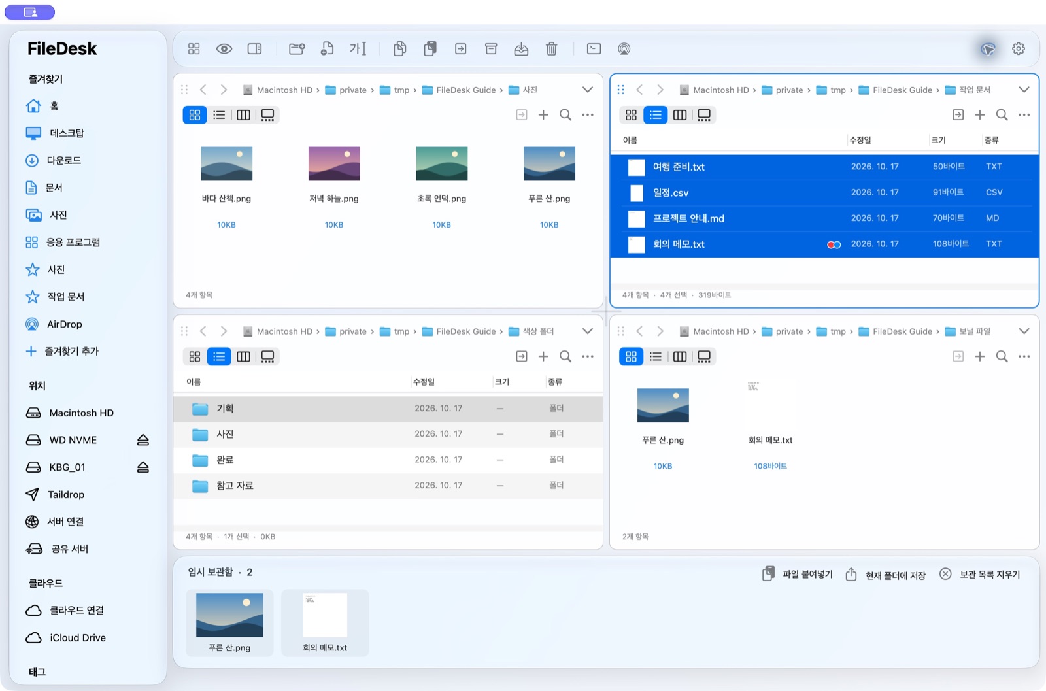Click the rename text icon in toolbar
Viewport: 1046px width, 691px height.
358,49
